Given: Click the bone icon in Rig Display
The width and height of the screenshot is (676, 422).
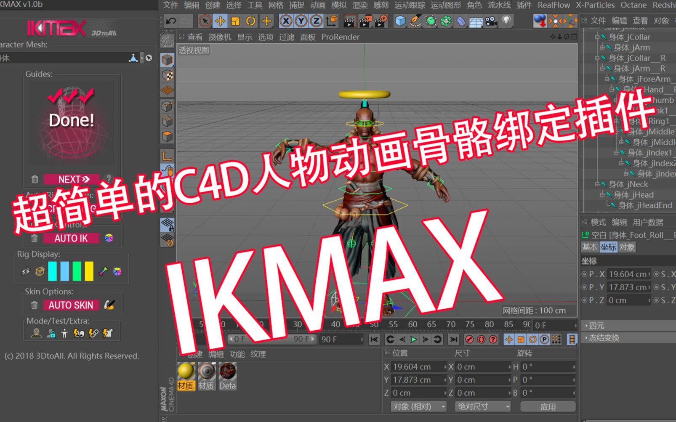Looking at the screenshot, I should 103,272.
